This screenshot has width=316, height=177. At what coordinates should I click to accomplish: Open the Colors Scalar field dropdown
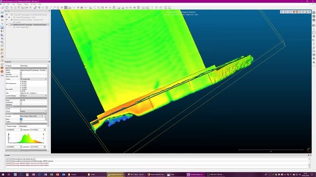click(33, 79)
